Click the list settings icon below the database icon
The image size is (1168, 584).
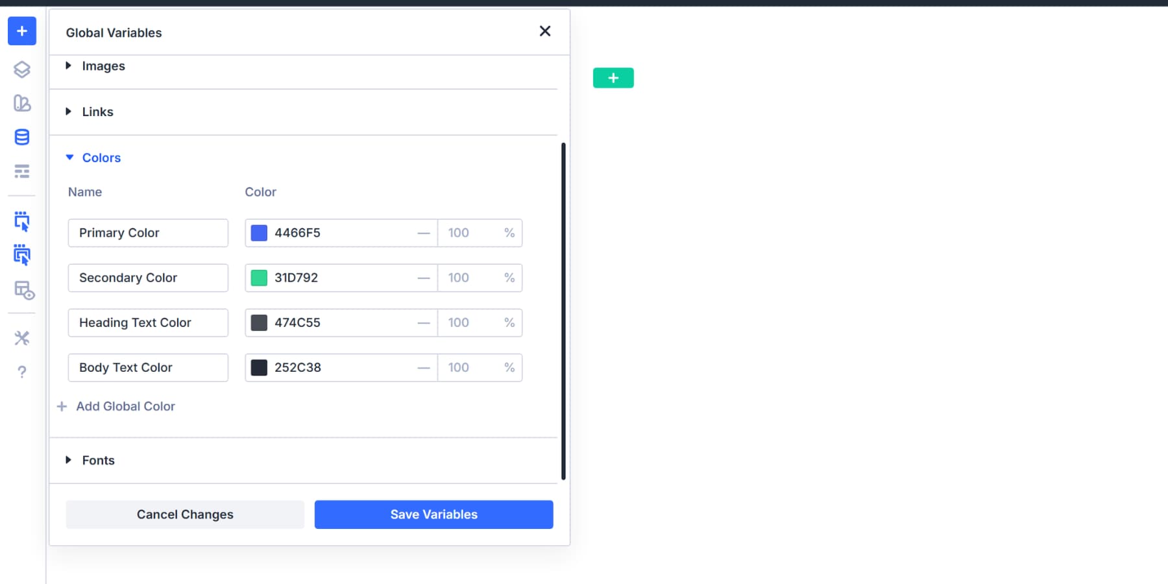coord(21,171)
